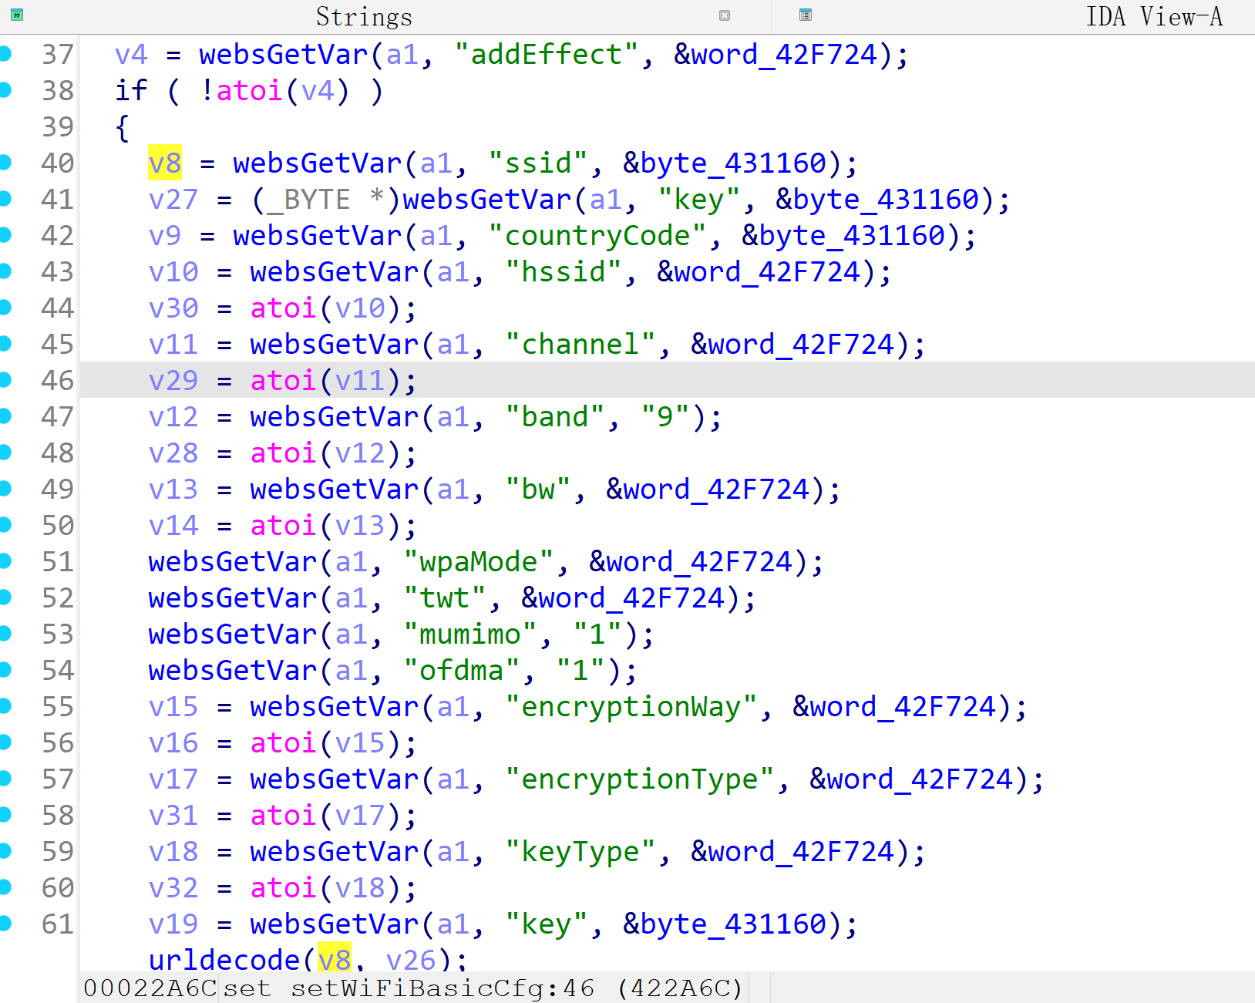Click variable v26 in urldecode call
This screenshot has height=1003, width=1255.
(x=411, y=959)
